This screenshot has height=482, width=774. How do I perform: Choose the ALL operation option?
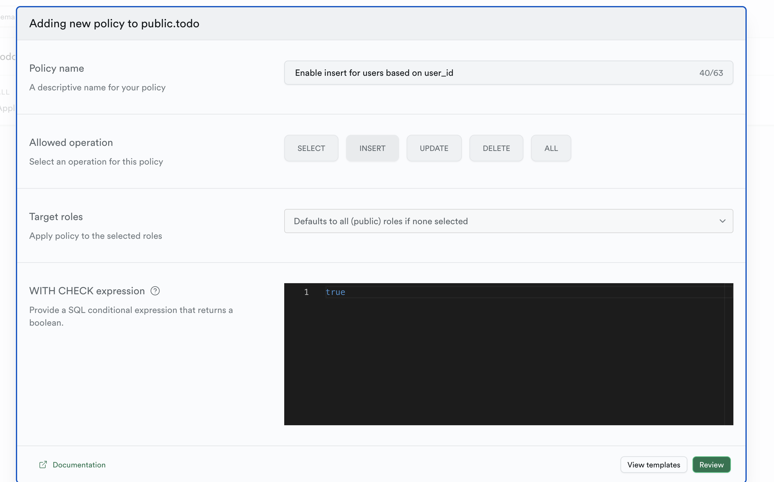click(x=551, y=148)
